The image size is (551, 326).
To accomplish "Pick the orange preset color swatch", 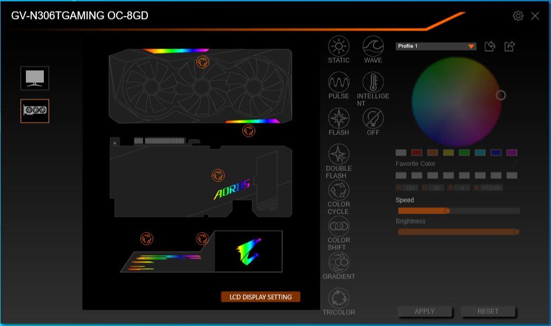I will coord(433,152).
